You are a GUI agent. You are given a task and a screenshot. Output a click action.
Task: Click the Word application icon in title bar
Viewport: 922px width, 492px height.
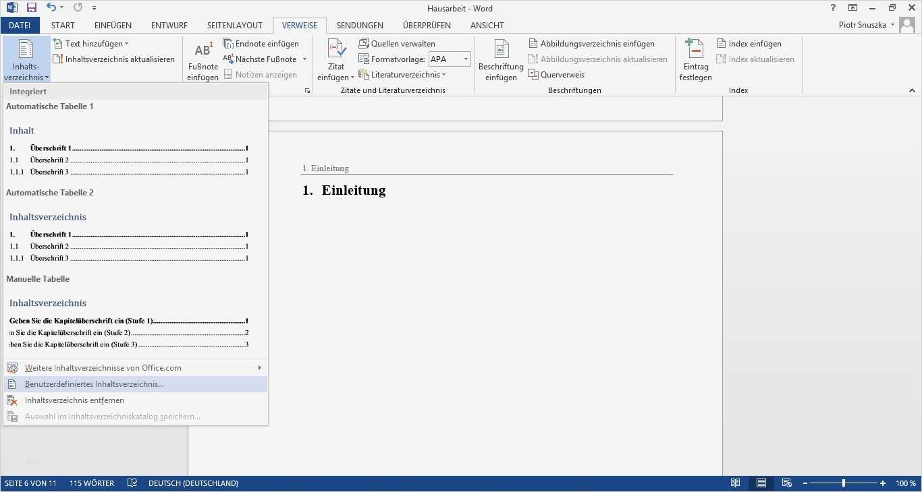[x=12, y=8]
